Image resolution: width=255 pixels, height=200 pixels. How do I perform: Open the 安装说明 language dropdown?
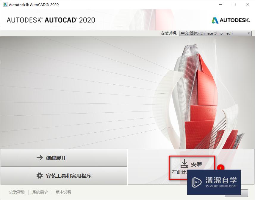(215, 33)
